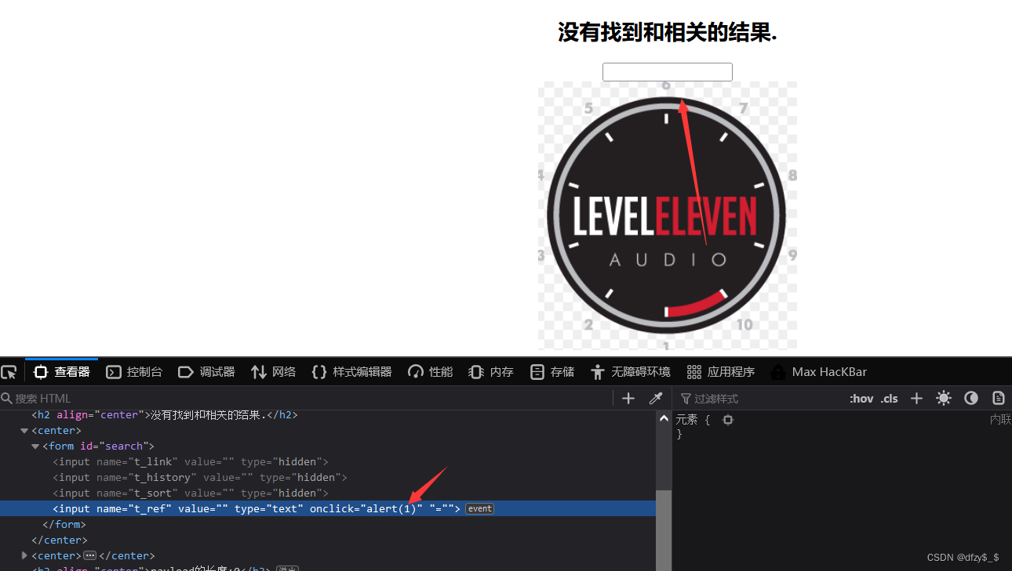This screenshot has width=1012, height=571.
Task: Open the Performance (性能) tab
Action: pyautogui.click(x=431, y=372)
